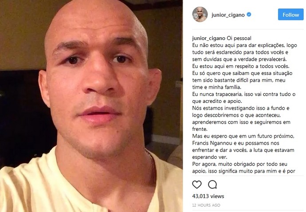The height and width of the screenshot is (212, 306).
Task: Like the post with the heart icon
Action: pos(197,185)
